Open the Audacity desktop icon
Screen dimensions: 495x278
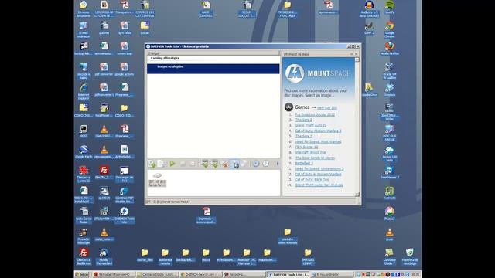pyautogui.click(x=369, y=8)
